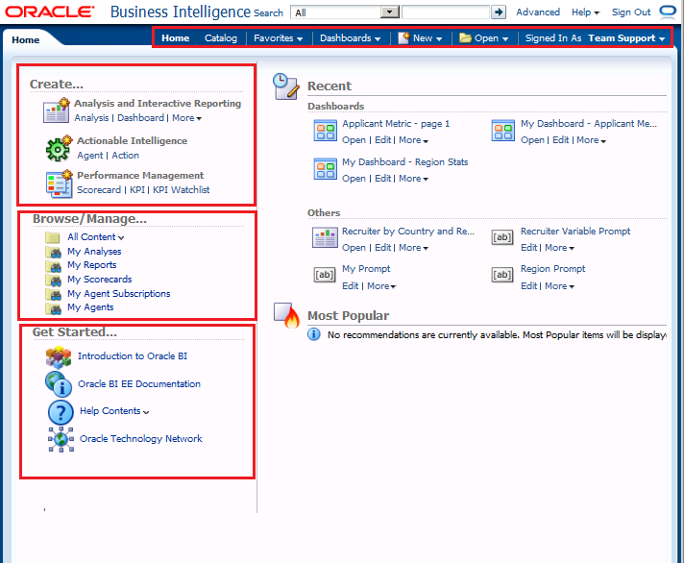
Task: Create a new Action
Action: point(125,156)
